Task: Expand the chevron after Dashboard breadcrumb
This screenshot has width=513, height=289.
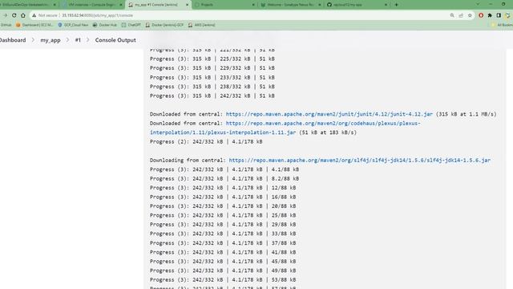Action: (33, 40)
